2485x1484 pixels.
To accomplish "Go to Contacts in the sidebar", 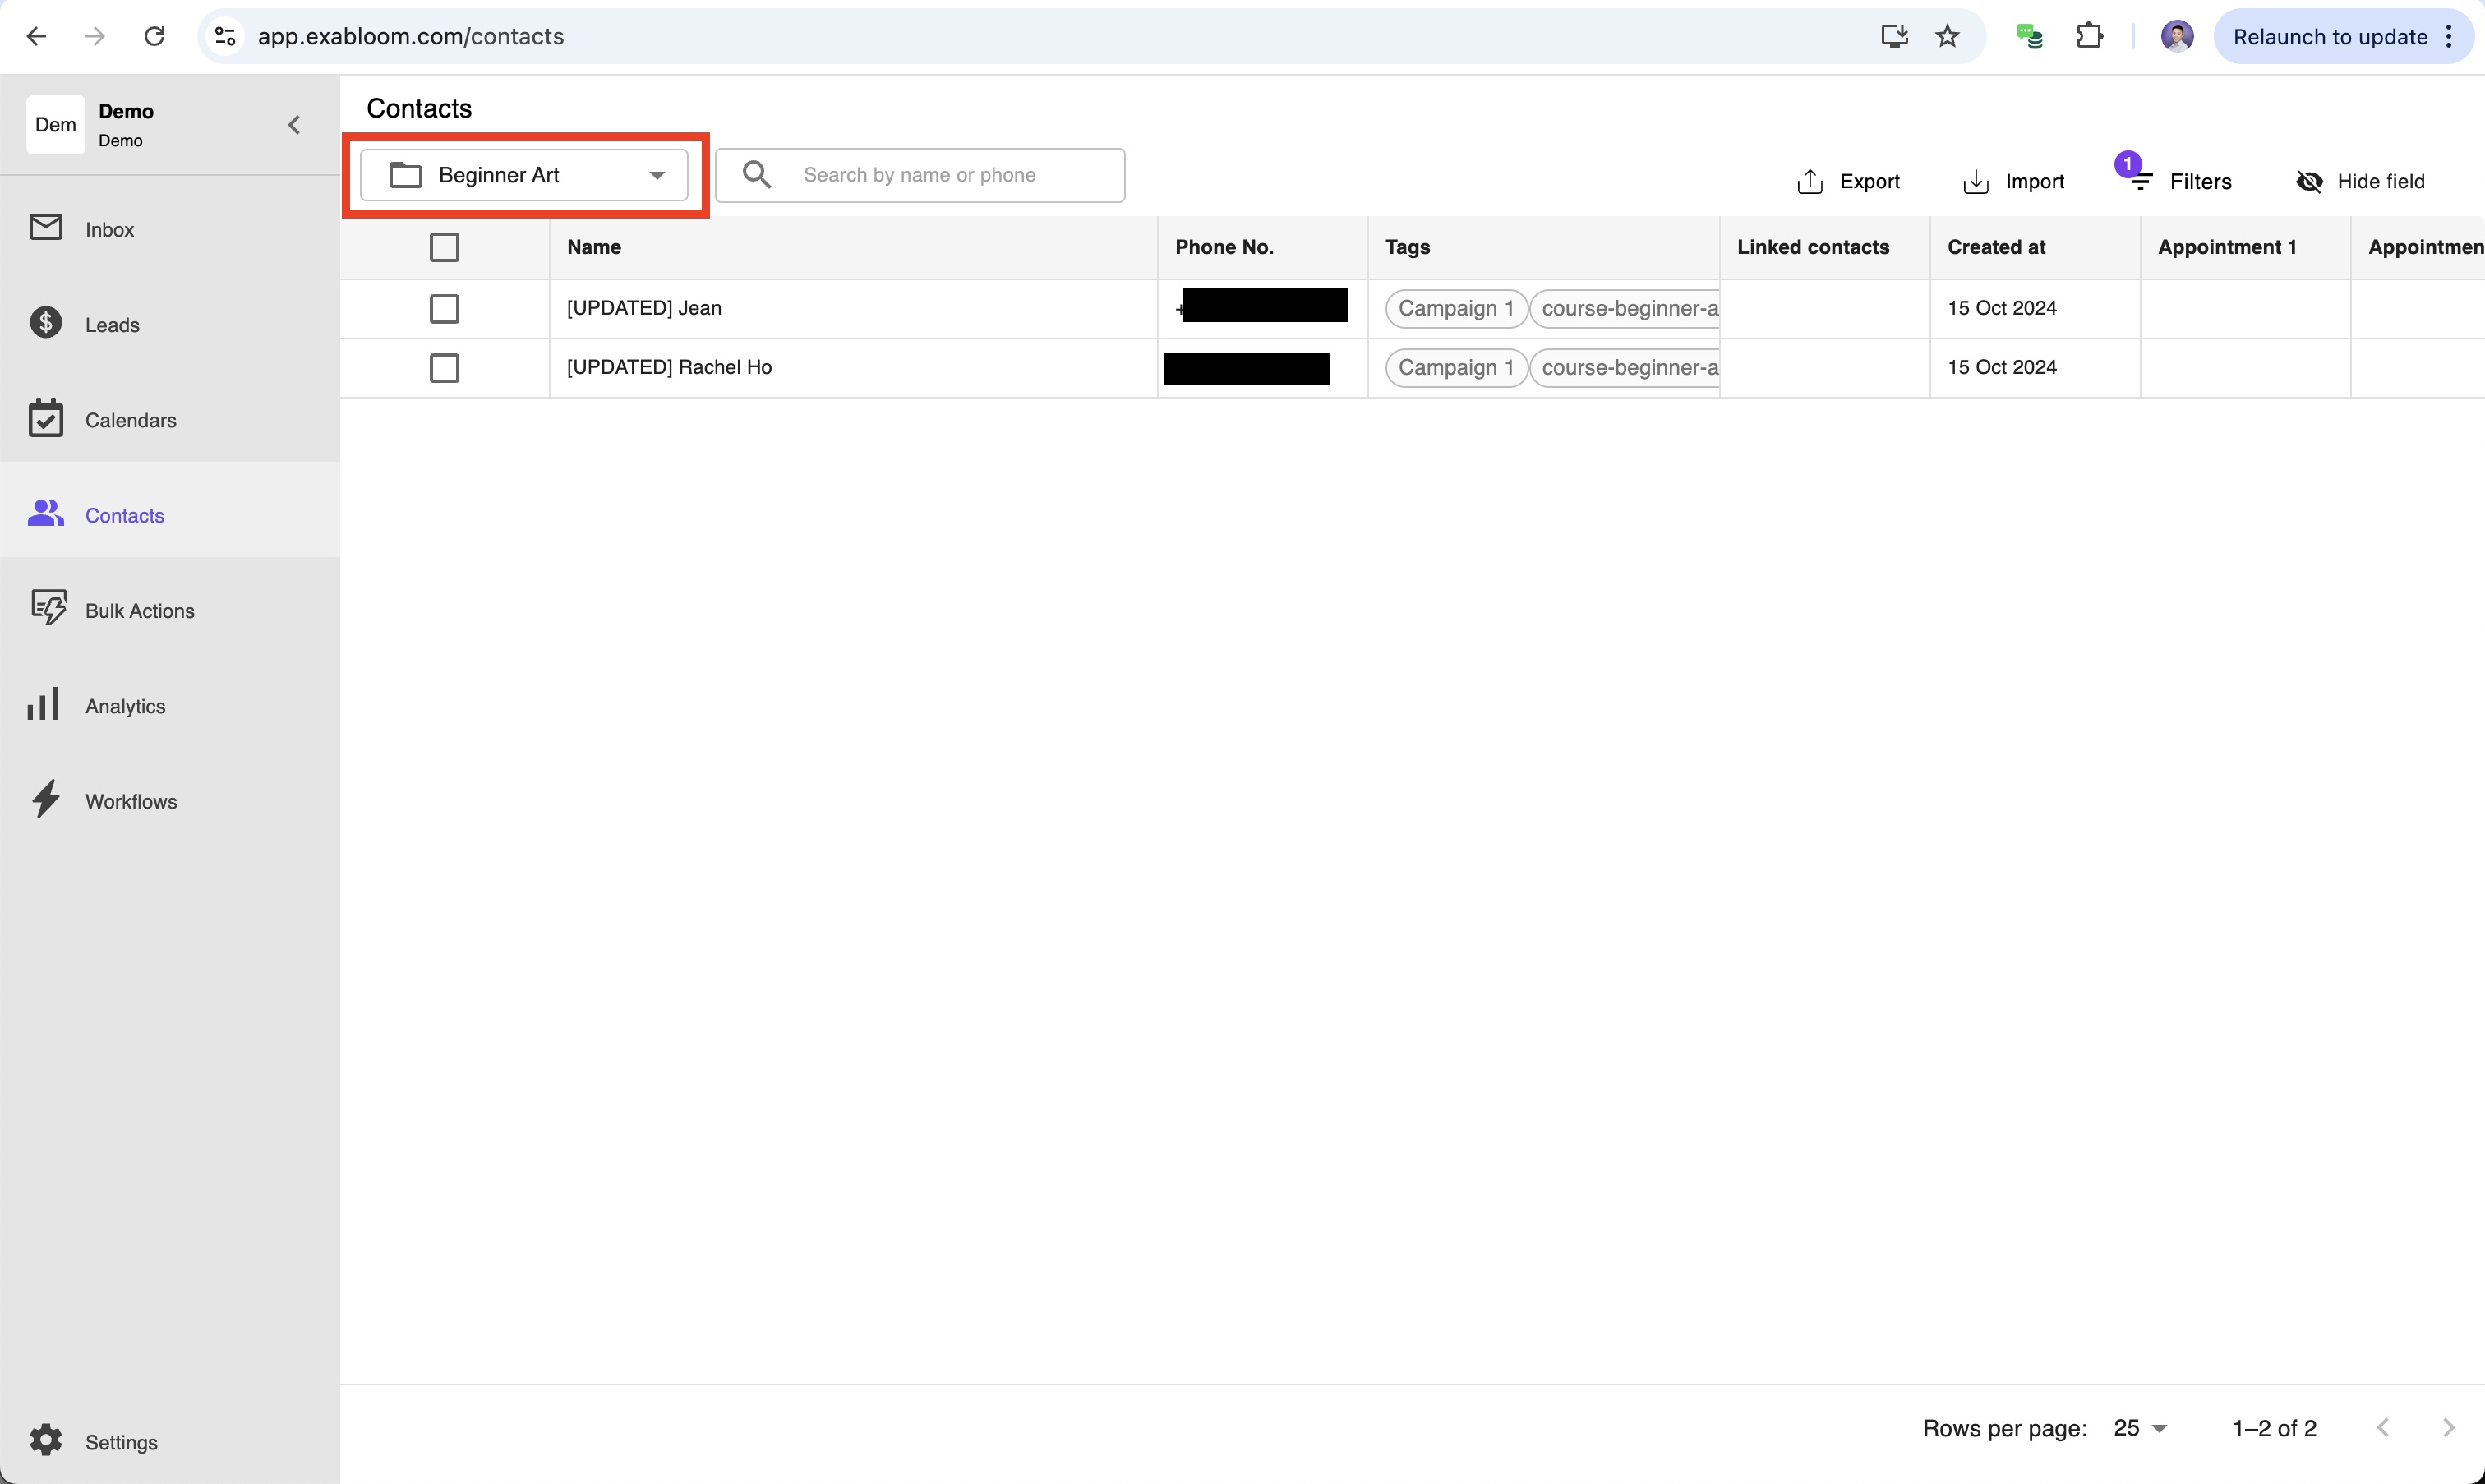I will point(124,515).
